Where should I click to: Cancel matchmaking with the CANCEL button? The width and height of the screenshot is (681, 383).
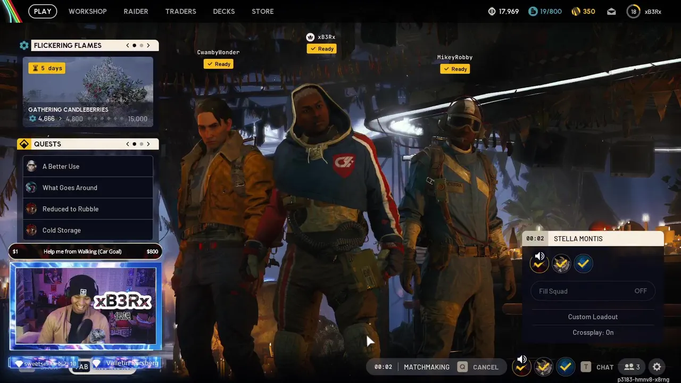pyautogui.click(x=486, y=367)
